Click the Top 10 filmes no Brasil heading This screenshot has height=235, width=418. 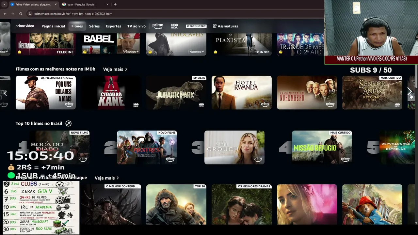point(39,123)
